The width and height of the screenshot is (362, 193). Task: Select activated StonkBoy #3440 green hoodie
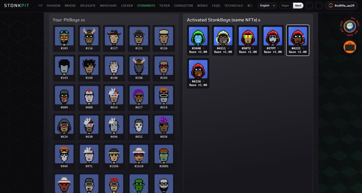(x=198, y=40)
